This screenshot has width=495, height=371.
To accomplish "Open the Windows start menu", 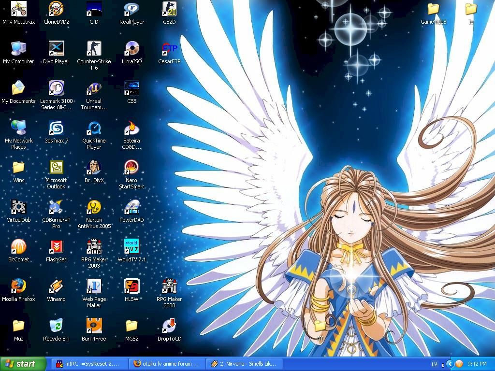I will tap(23, 364).
